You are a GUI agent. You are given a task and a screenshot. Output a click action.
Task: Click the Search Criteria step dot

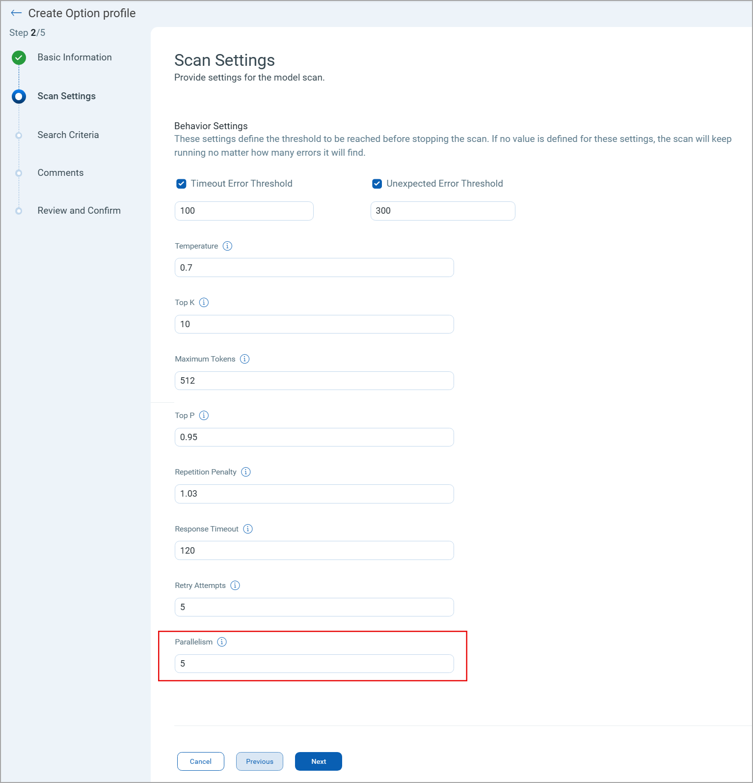coord(19,135)
